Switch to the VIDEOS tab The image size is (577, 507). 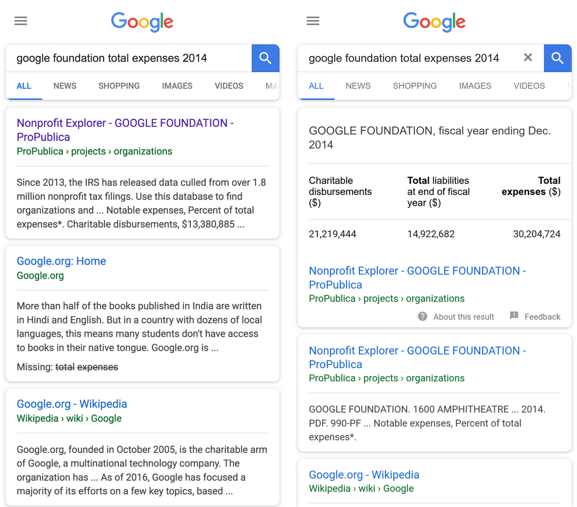tap(228, 85)
